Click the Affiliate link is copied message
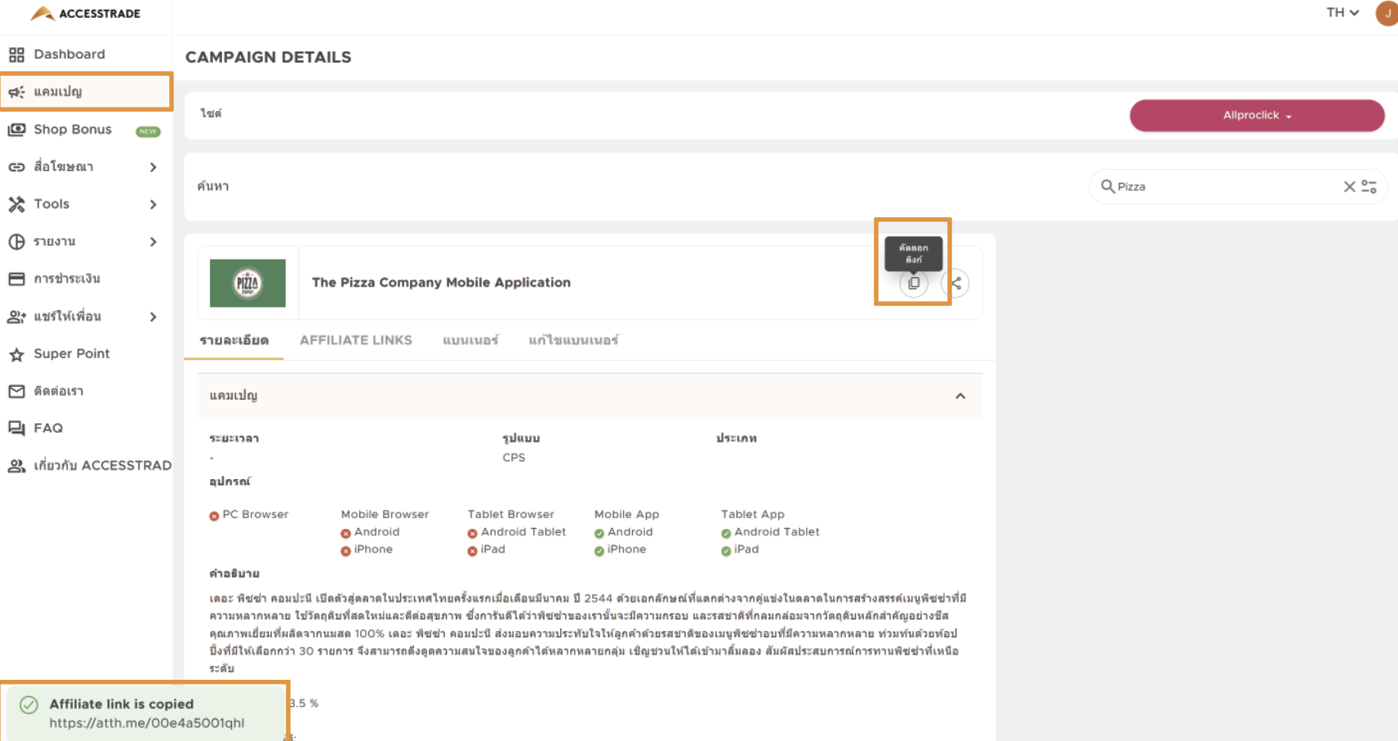The width and height of the screenshot is (1398, 741). tap(122, 703)
